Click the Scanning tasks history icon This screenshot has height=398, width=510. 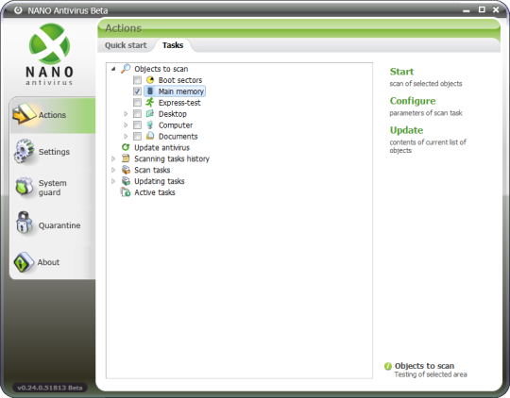[x=126, y=158]
